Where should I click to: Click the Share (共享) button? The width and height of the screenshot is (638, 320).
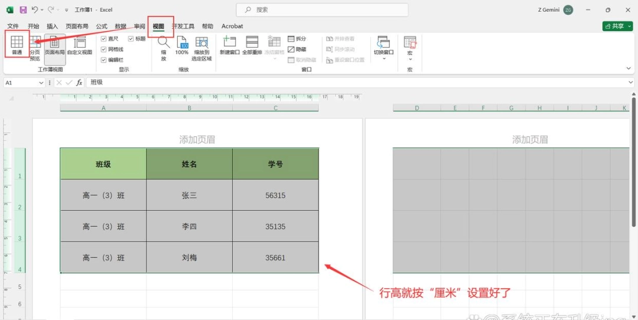click(x=614, y=26)
